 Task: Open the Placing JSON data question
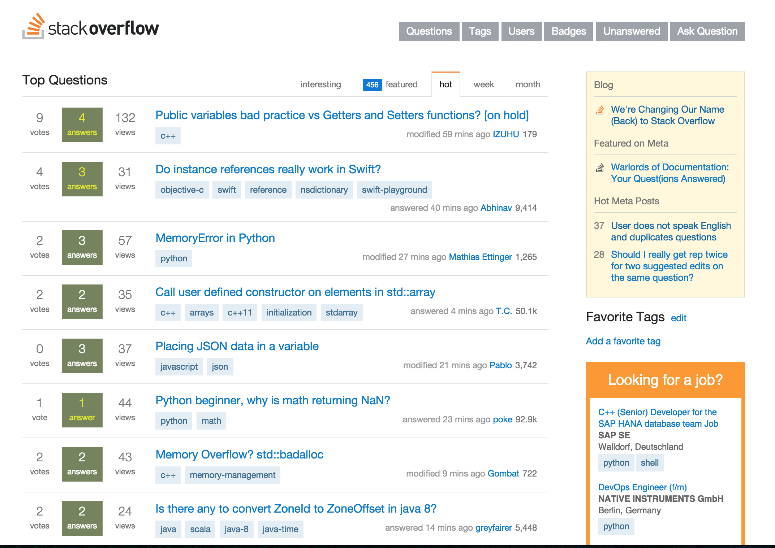[237, 346]
